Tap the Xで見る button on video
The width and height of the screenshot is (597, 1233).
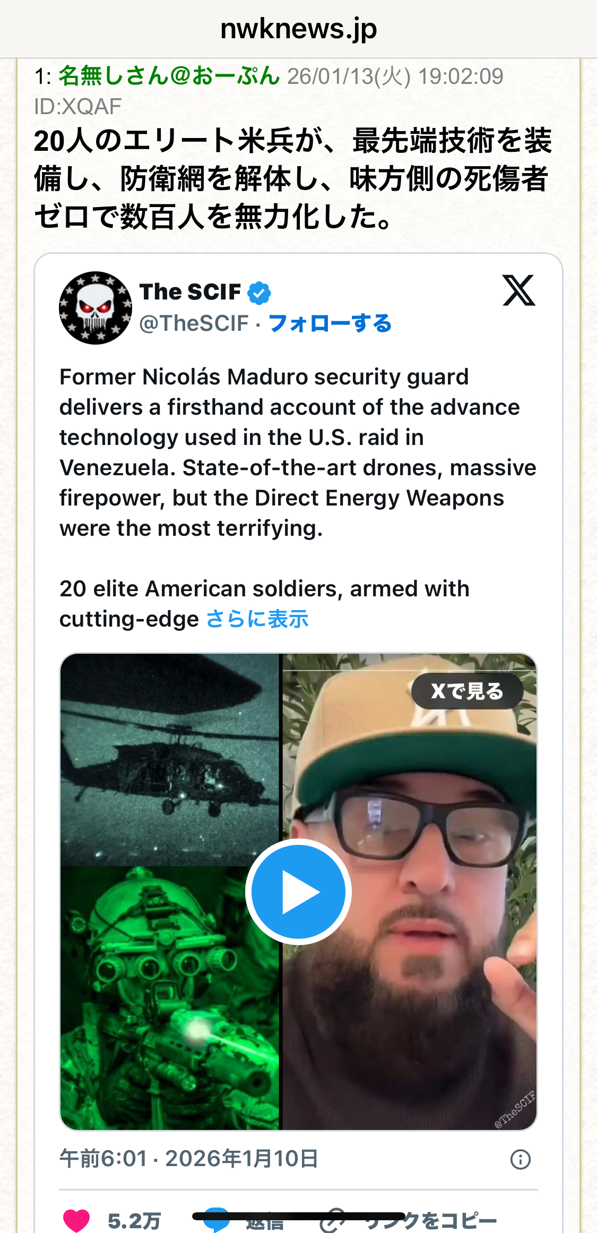click(467, 691)
